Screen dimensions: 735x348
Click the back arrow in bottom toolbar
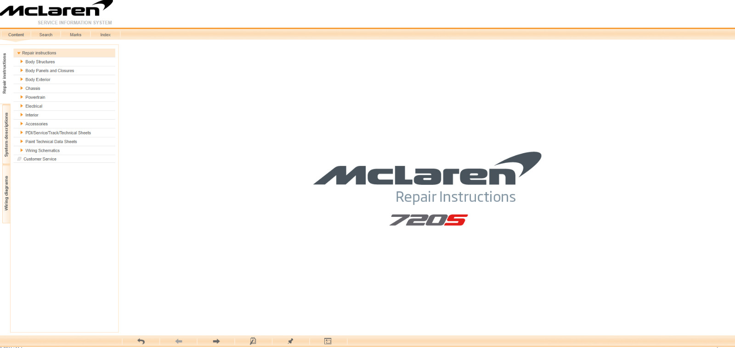click(179, 341)
